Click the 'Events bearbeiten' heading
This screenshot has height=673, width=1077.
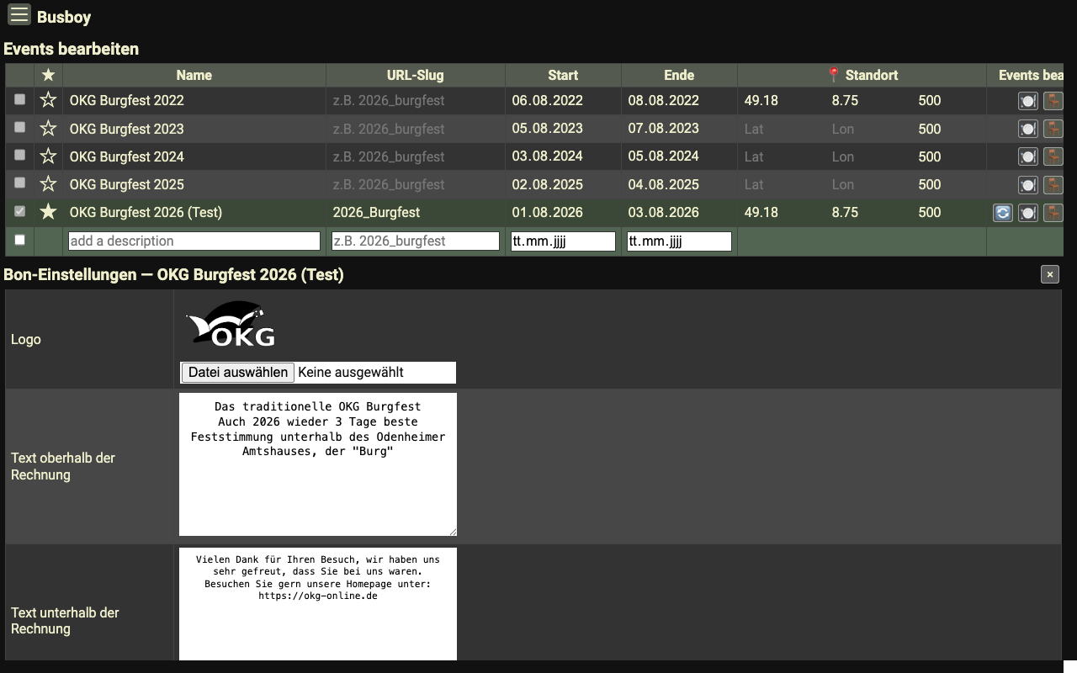coord(72,49)
